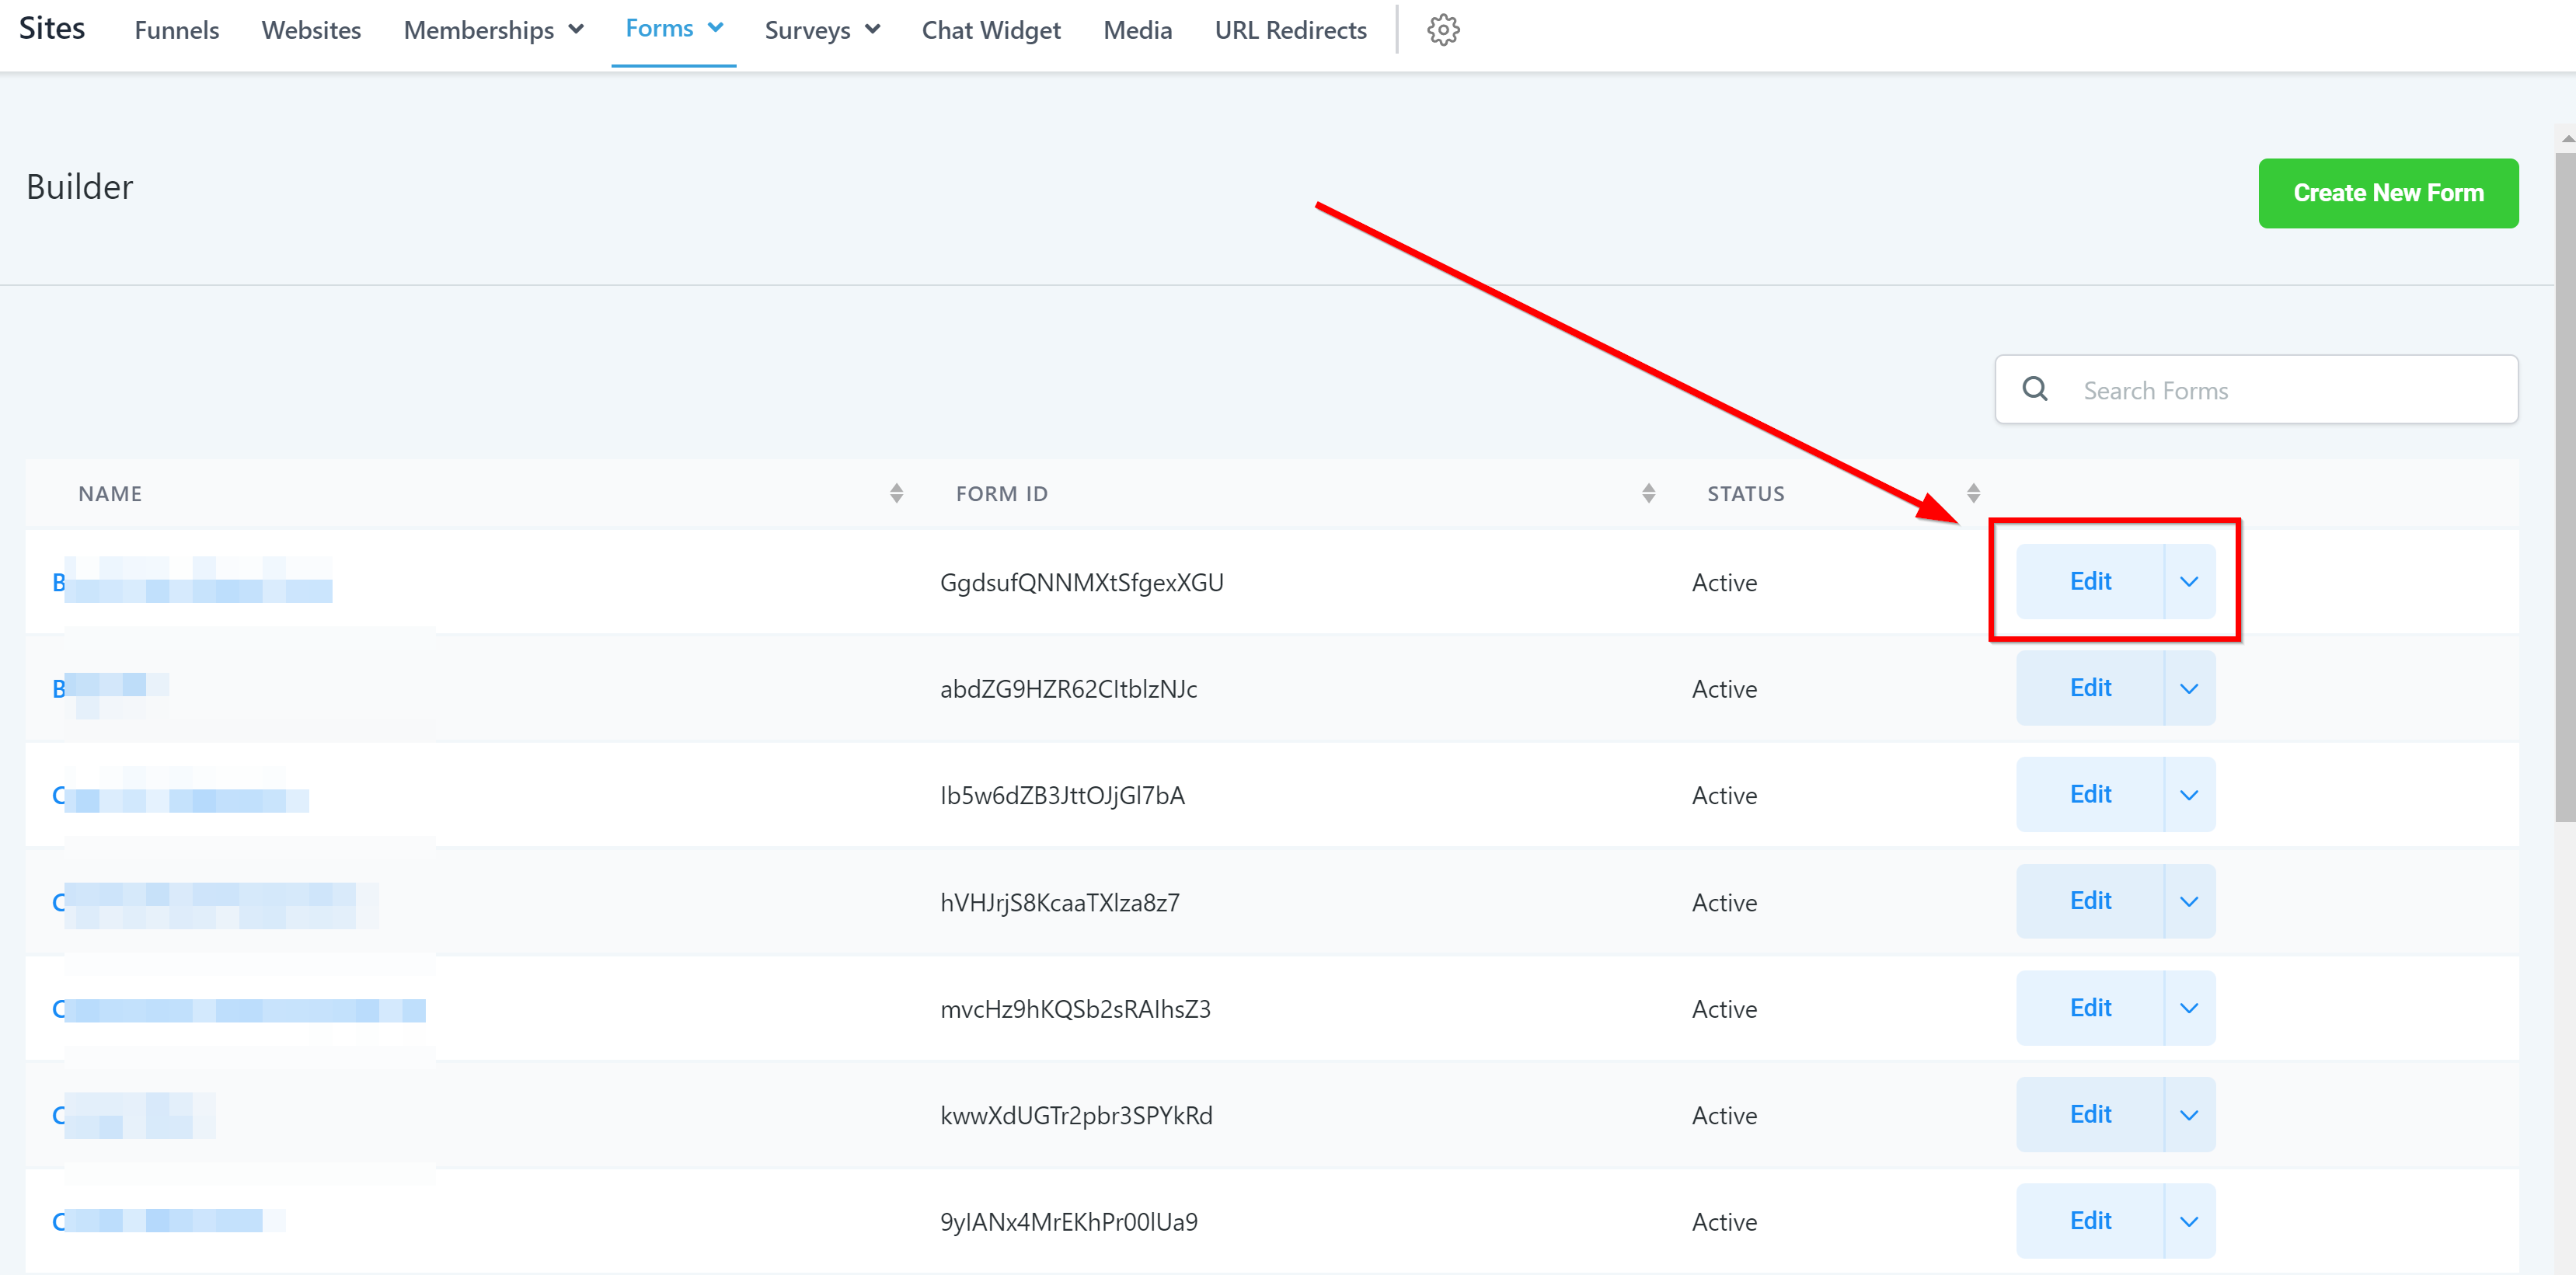Screen dimensions: 2576x1275
Task: Switch to the Websites tab
Action: pos(311,30)
